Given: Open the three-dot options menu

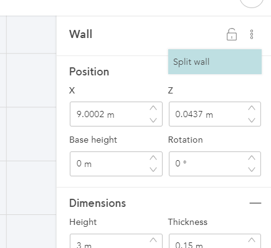Looking at the screenshot, I should tap(252, 34).
